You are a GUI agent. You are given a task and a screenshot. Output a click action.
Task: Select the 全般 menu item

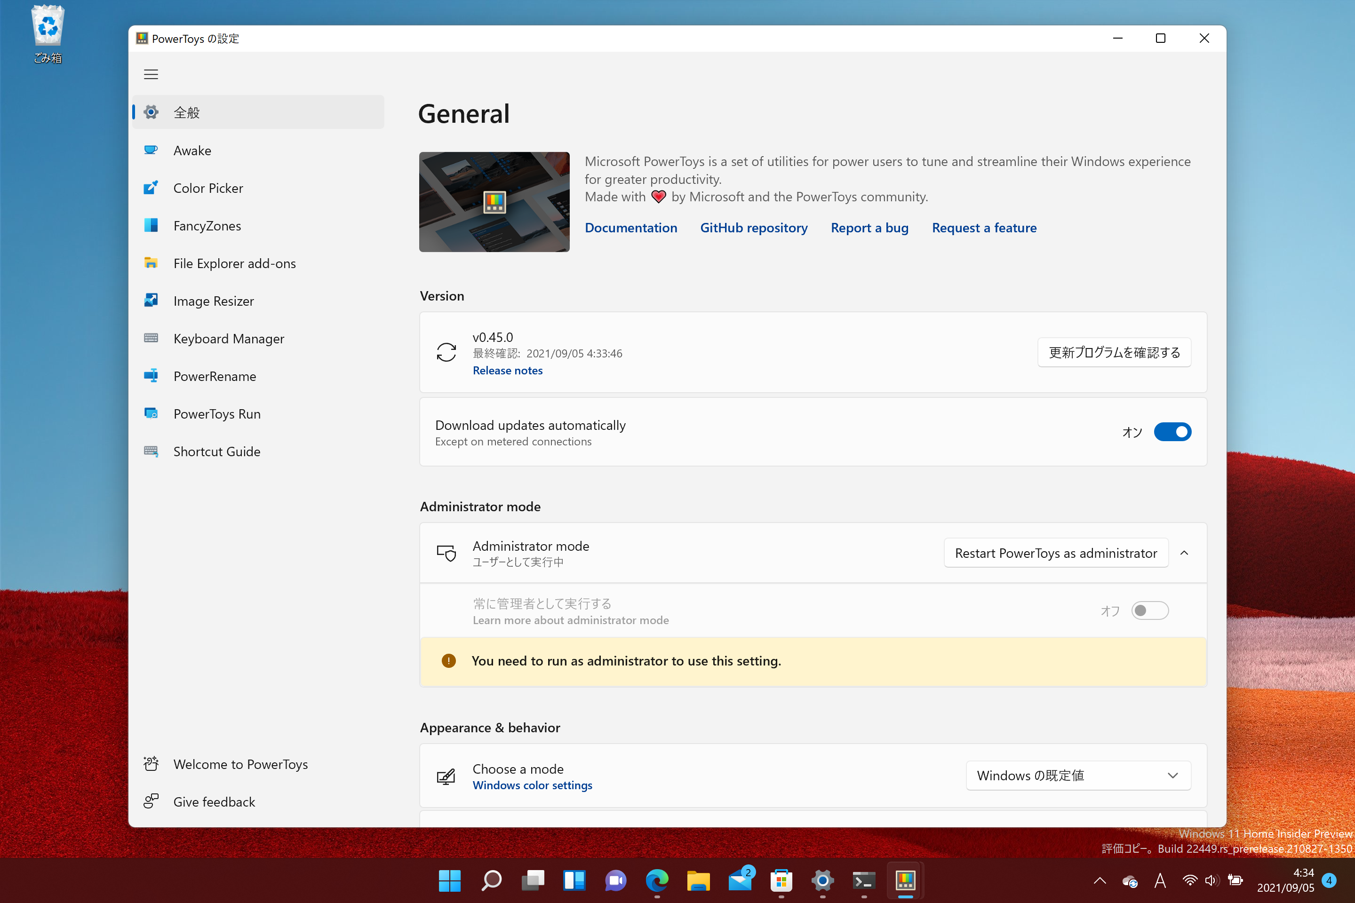click(x=186, y=112)
